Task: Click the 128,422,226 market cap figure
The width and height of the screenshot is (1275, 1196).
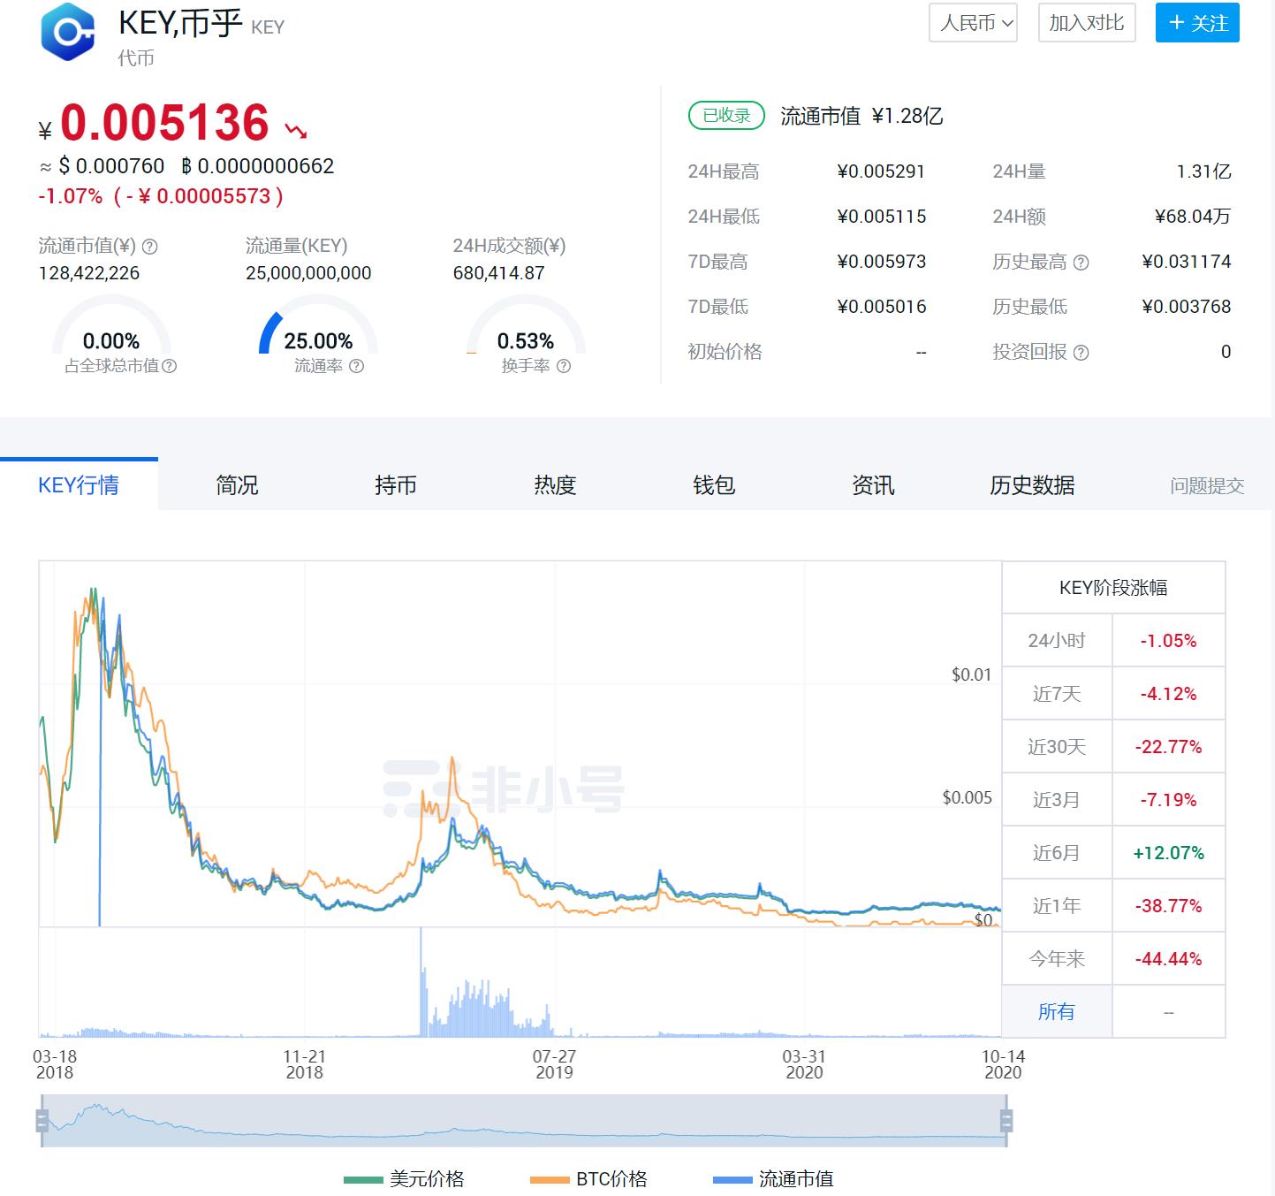Action: [x=89, y=273]
